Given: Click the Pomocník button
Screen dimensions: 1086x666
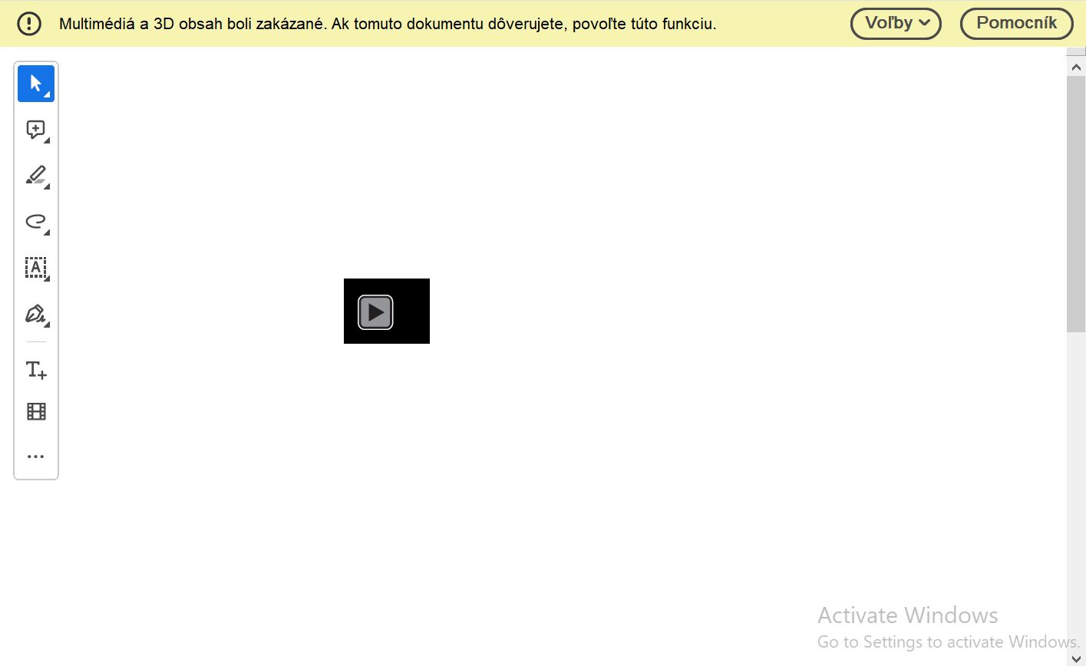Looking at the screenshot, I should [1016, 24].
